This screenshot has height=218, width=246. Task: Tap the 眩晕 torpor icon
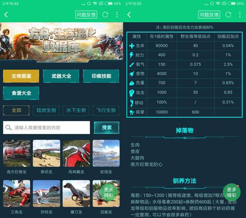tap(131, 112)
